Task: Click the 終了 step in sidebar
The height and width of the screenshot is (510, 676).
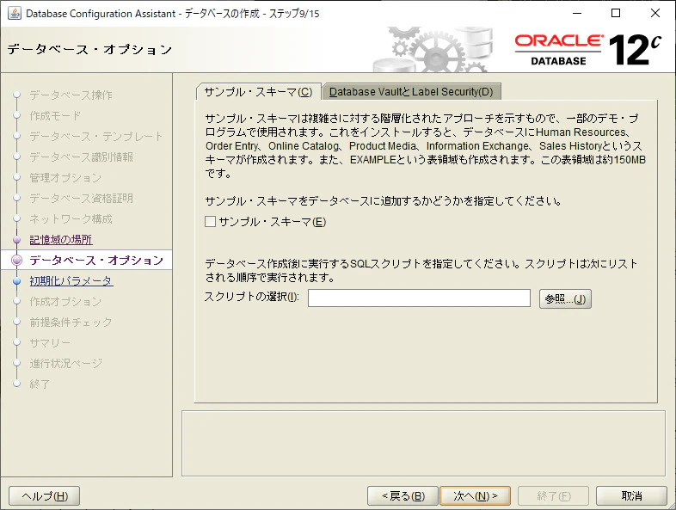Action: click(40, 384)
